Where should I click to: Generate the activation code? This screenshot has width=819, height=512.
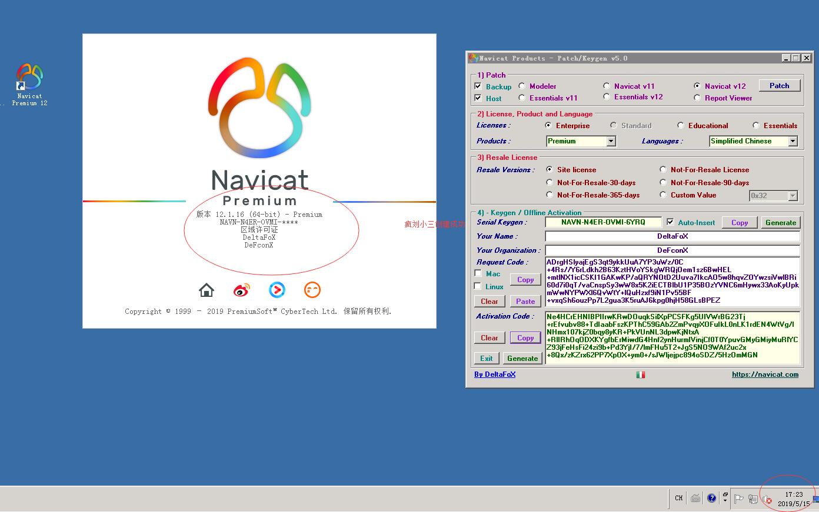pos(522,359)
